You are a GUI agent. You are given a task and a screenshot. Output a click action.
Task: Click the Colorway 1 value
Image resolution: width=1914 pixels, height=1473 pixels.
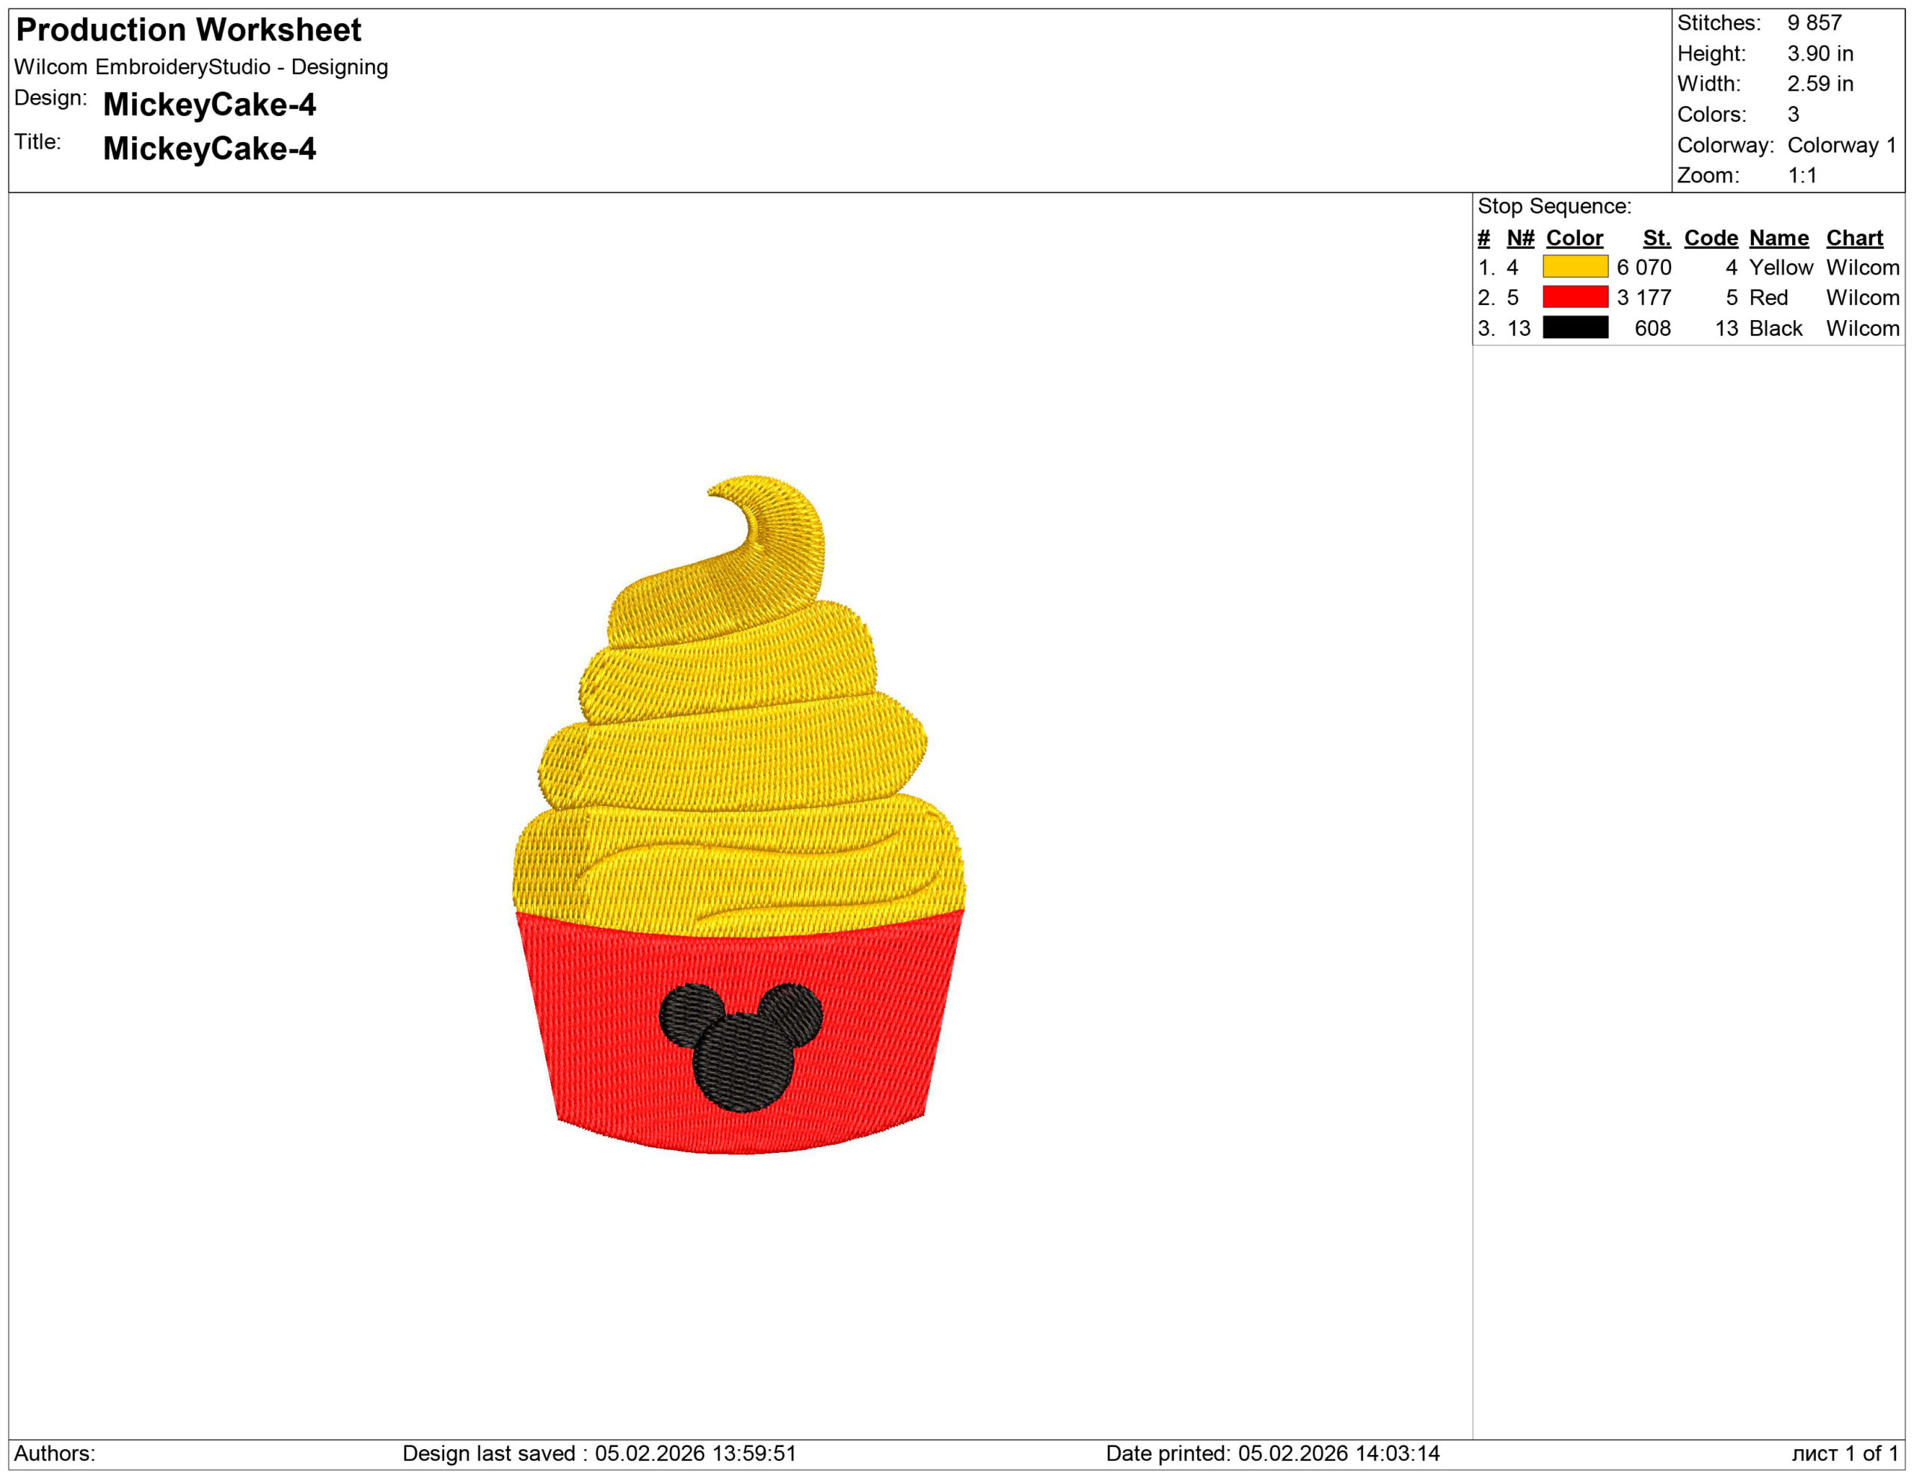pos(1841,144)
